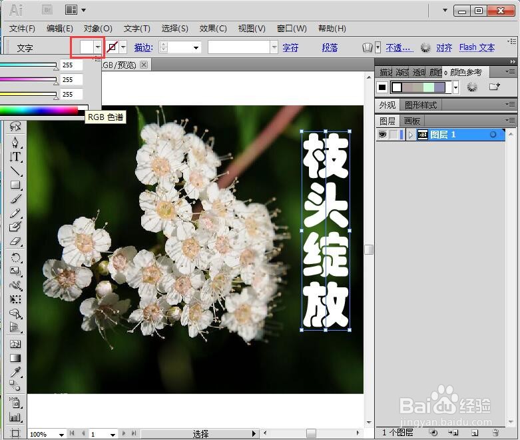520x440 pixels.
Task: Toggle the lock box of 图层 1
Action: pos(393,135)
